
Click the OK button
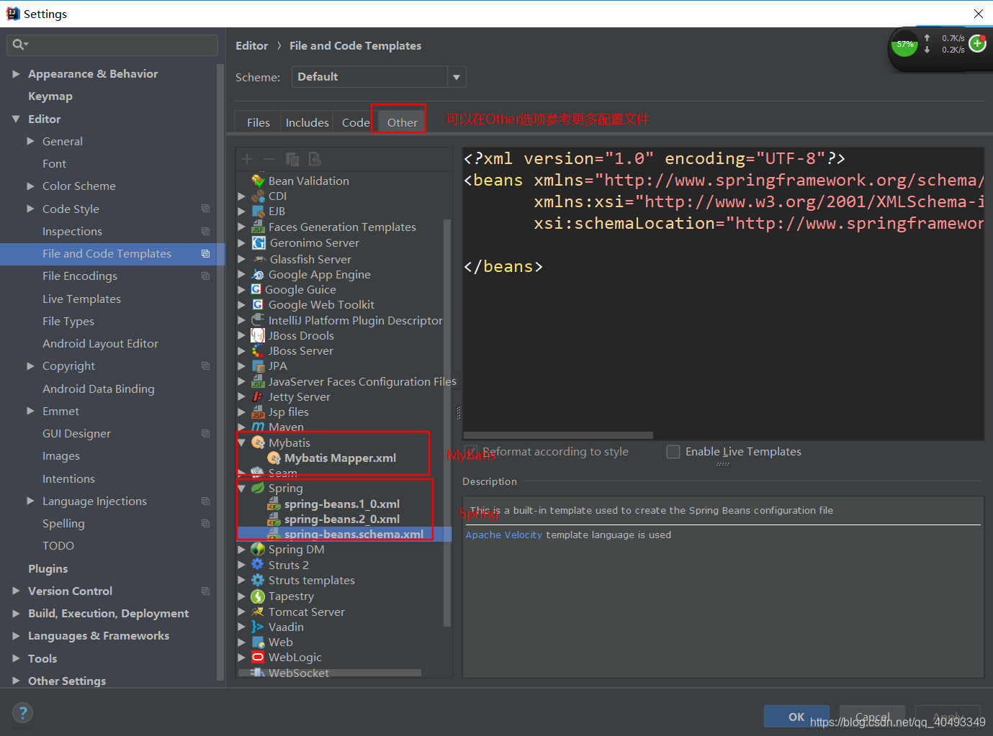click(796, 717)
